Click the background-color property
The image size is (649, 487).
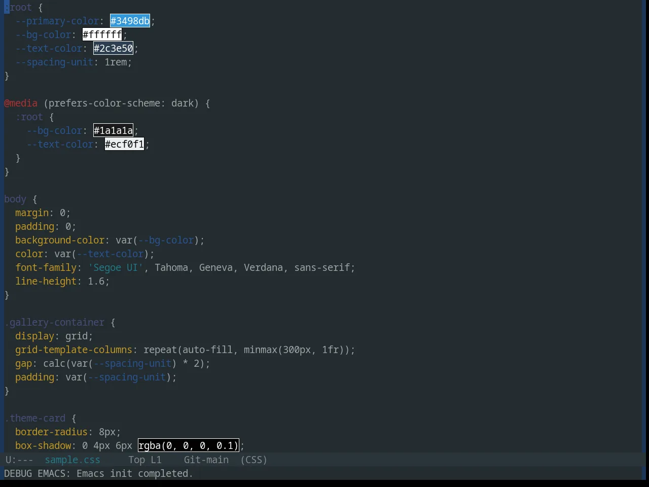[x=60, y=240]
